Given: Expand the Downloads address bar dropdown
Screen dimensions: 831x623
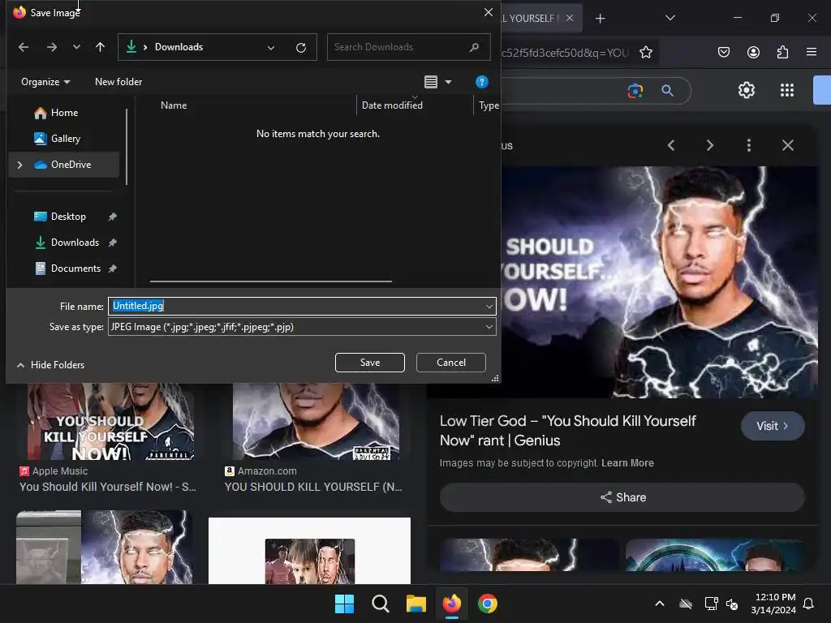Looking at the screenshot, I should point(271,48).
